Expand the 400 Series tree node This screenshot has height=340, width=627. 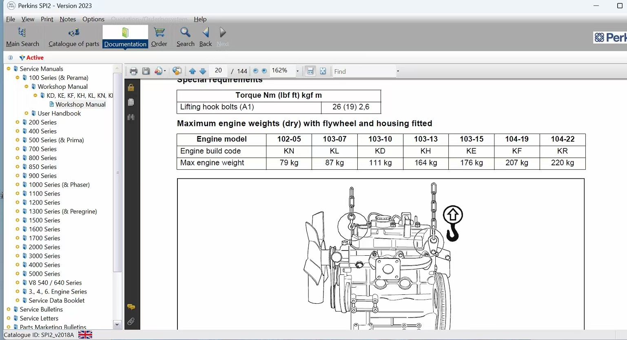[18, 131]
